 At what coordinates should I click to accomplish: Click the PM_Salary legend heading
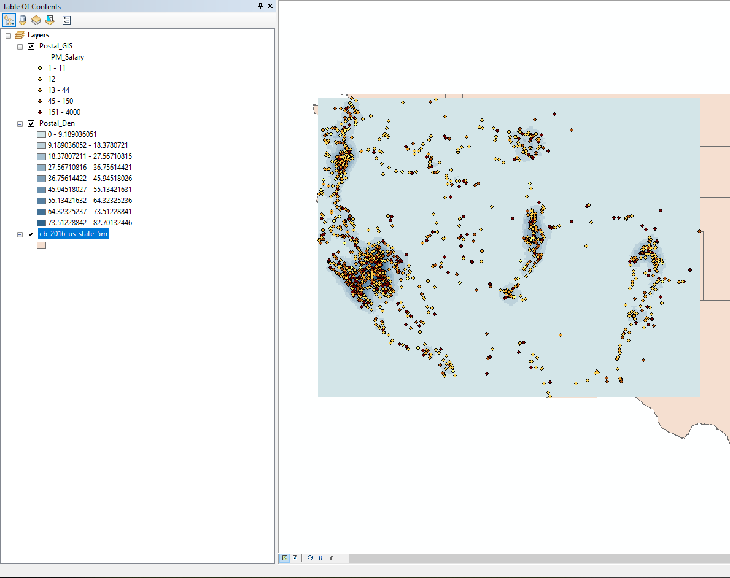(67, 57)
